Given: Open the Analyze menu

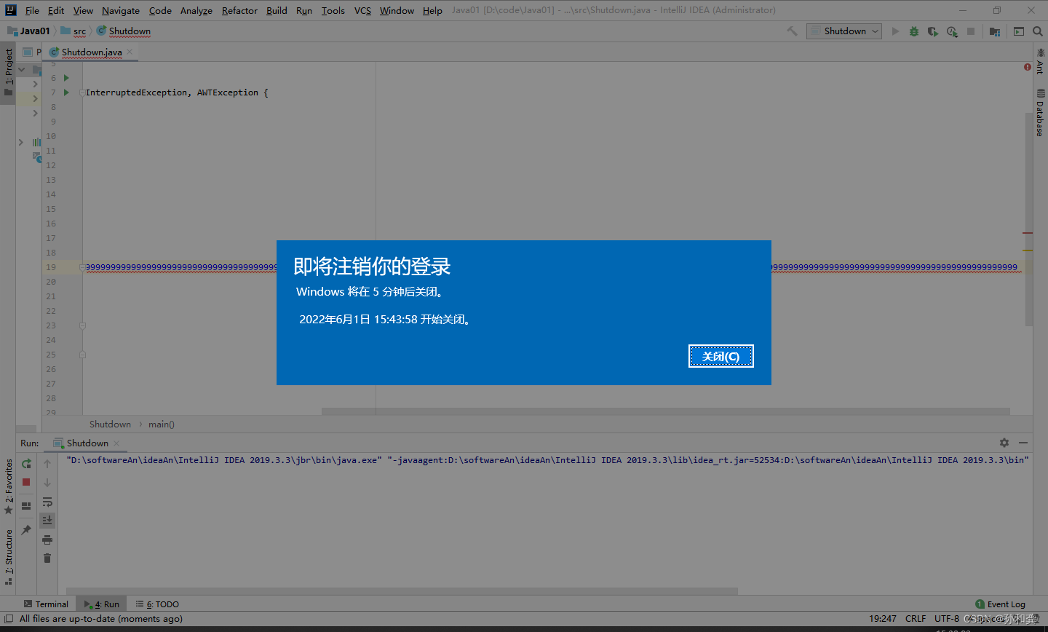Looking at the screenshot, I should click(196, 10).
